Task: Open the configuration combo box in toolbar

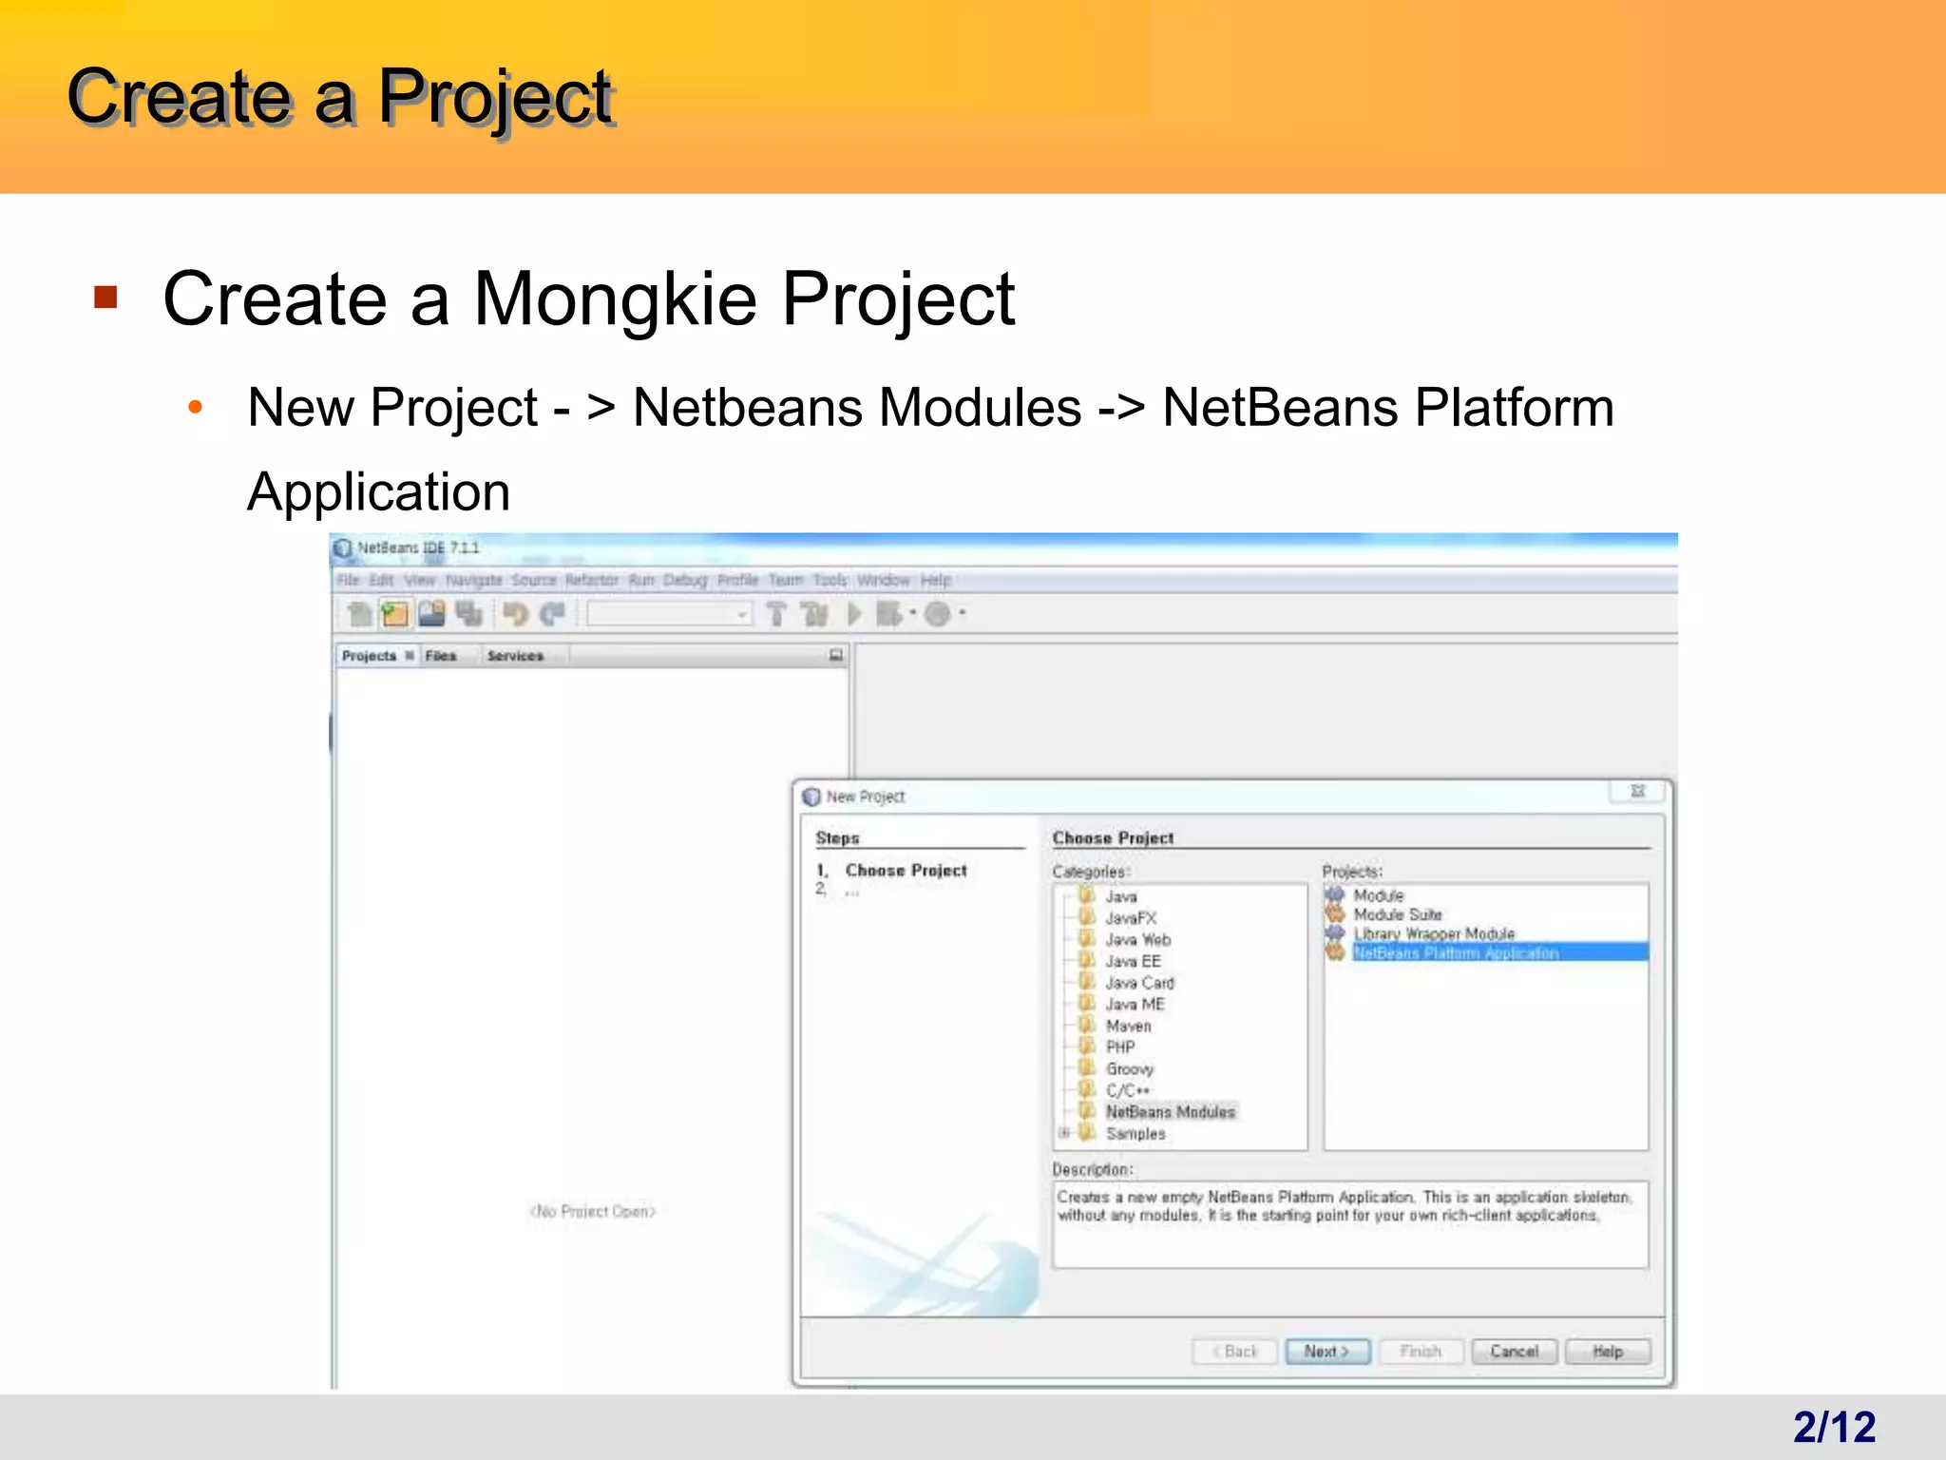Action: click(x=669, y=614)
